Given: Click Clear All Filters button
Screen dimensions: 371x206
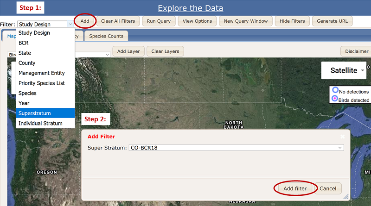Looking at the screenshot, I should [x=117, y=21].
